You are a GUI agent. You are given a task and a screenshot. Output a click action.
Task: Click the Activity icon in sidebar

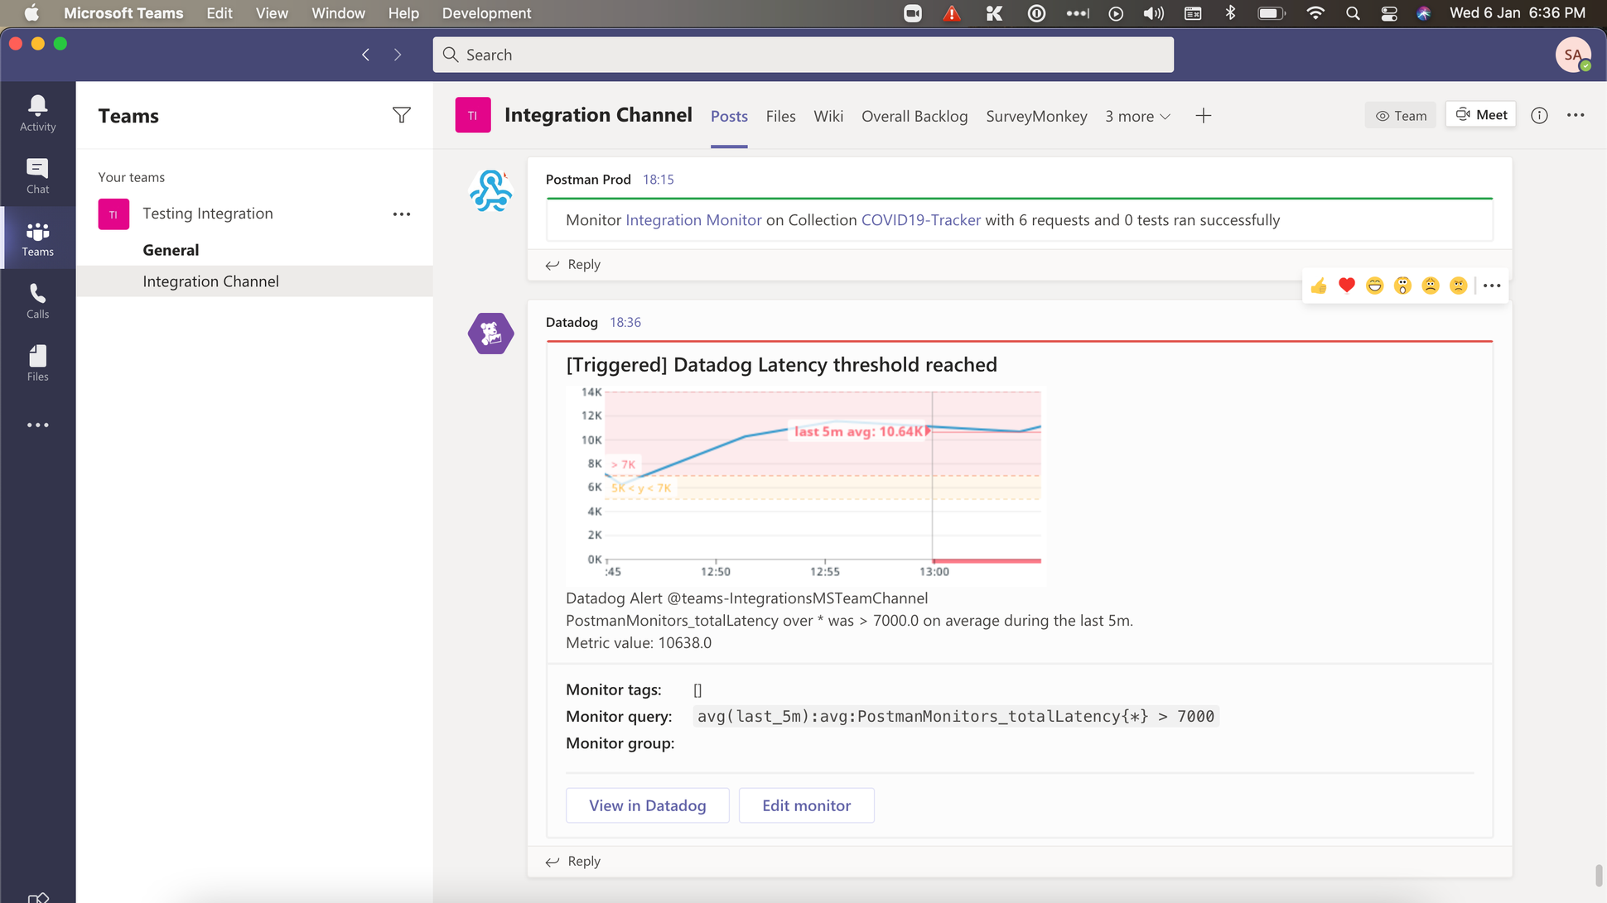tap(37, 113)
